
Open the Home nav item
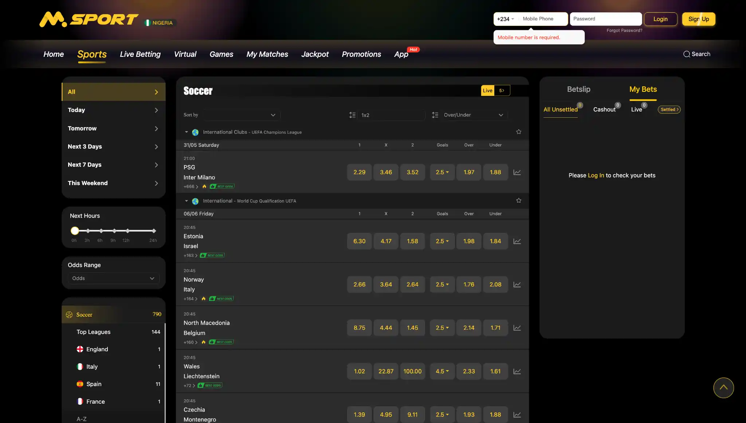click(54, 54)
